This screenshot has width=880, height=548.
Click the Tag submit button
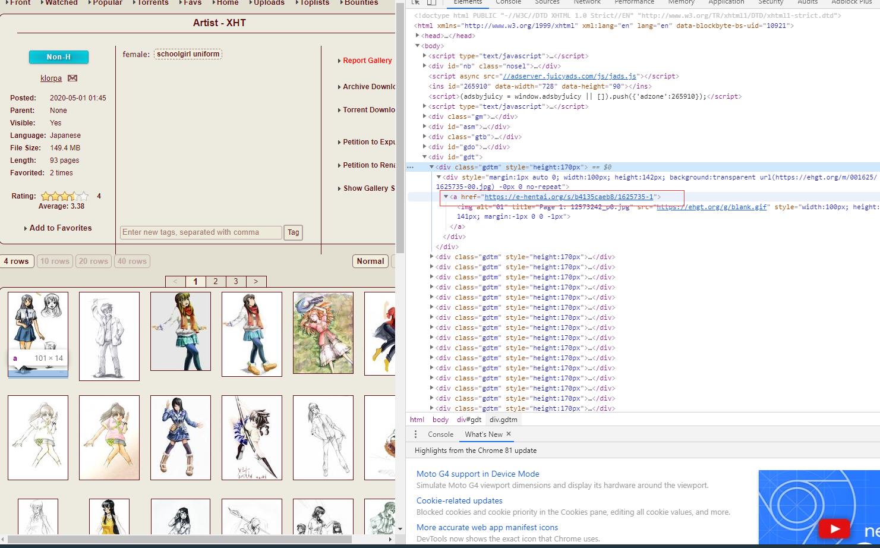294,232
